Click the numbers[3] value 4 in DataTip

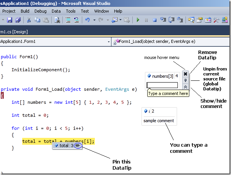pos(177,76)
